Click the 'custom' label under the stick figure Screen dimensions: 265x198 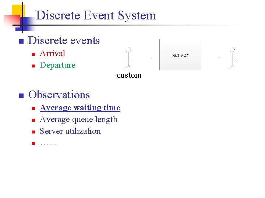pos(129,75)
